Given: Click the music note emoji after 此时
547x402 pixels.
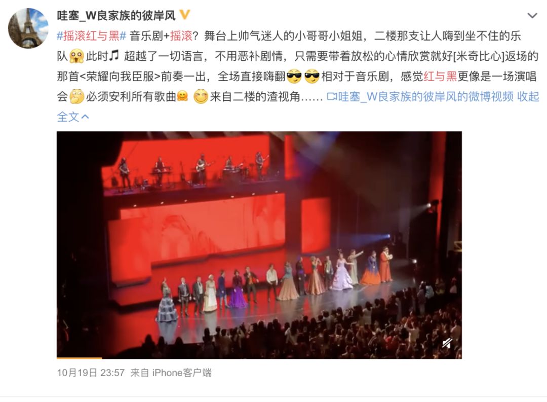Looking at the screenshot, I should coord(114,56).
